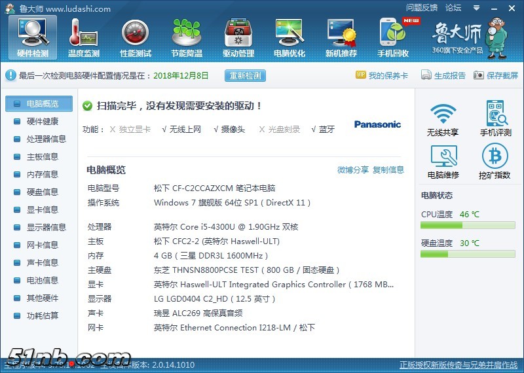Open the 电脑优化 PC optimization tool

click(x=290, y=37)
